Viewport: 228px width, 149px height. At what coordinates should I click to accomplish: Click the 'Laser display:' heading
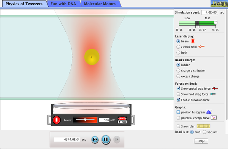click(x=185, y=36)
